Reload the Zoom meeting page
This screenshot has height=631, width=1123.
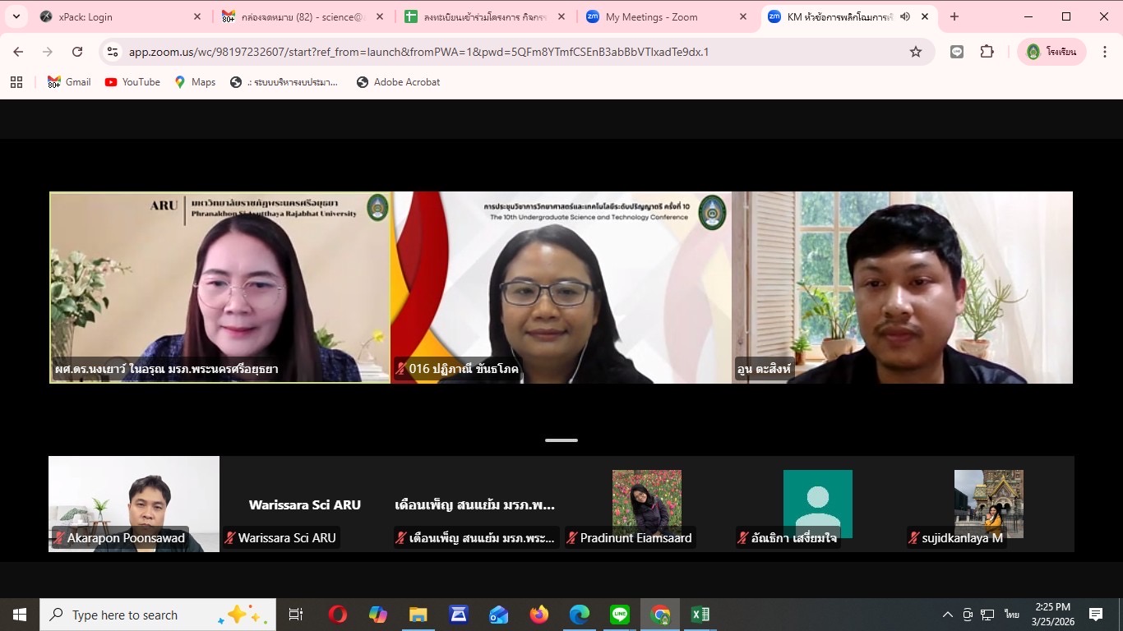pyautogui.click(x=77, y=52)
